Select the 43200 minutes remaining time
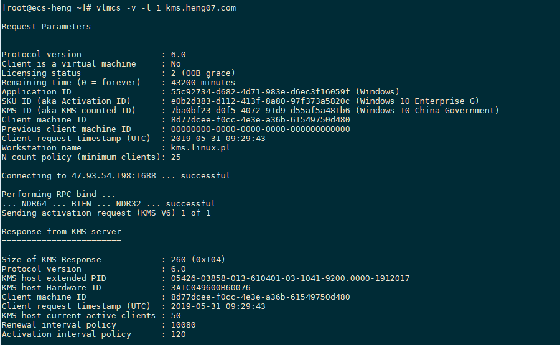 coord(203,83)
